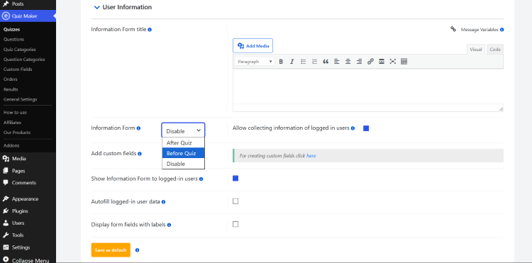Insert a numbered list in the editor
This screenshot has height=263, width=532.
(314, 62)
